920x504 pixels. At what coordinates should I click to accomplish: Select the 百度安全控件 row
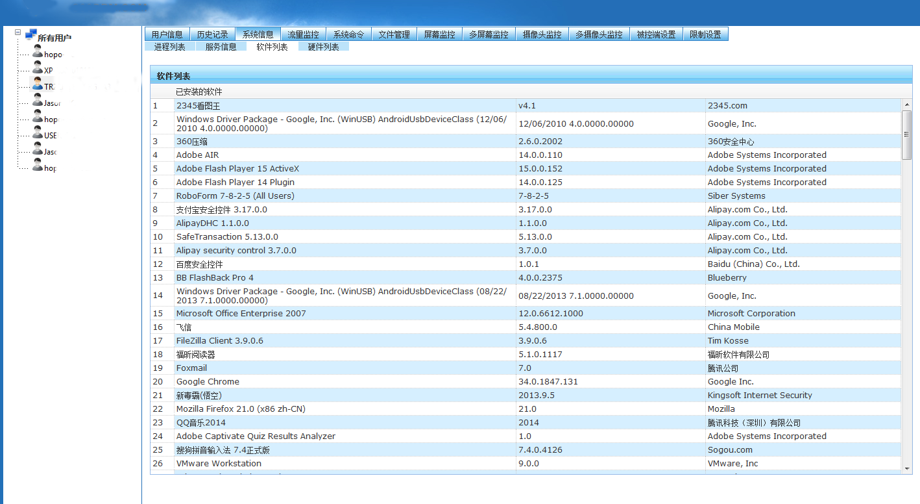pyautogui.click(x=526, y=264)
